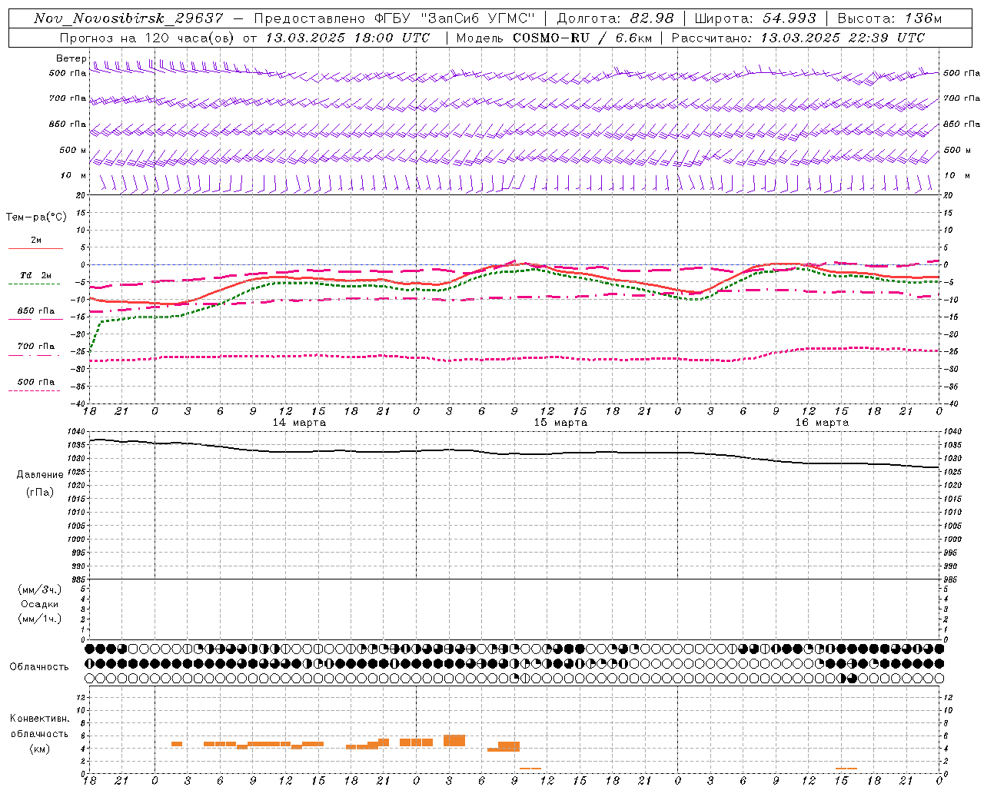
Task: Click the forecast period text Прогноз на 120 часа(ов)
Action: 147,38
